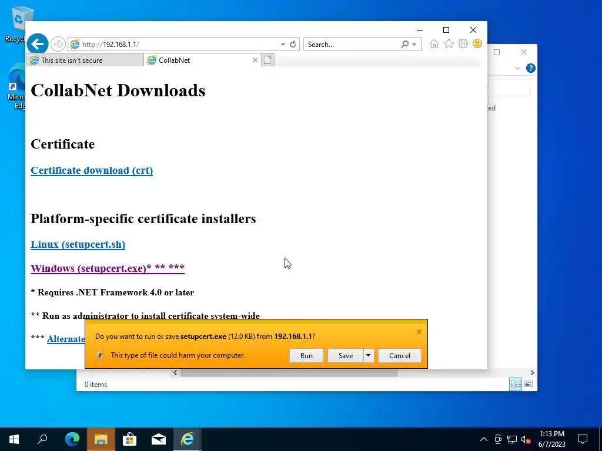
Task: Save the setupcert.exe download
Action: point(346,355)
